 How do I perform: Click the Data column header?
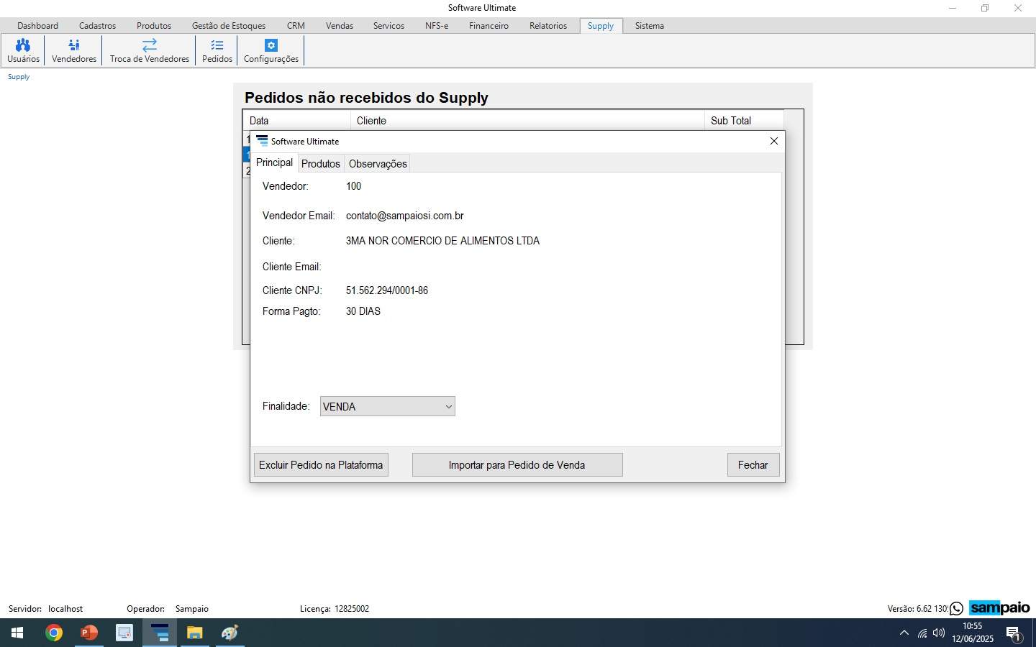(296, 120)
